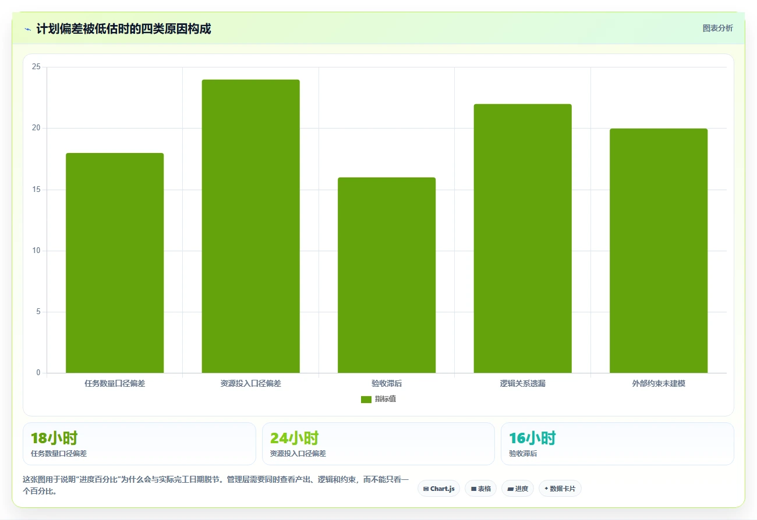The height and width of the screenshot is (520, 757).
Task: Select the 逻辑关系遗漏 bar
Action: [522, 238]
